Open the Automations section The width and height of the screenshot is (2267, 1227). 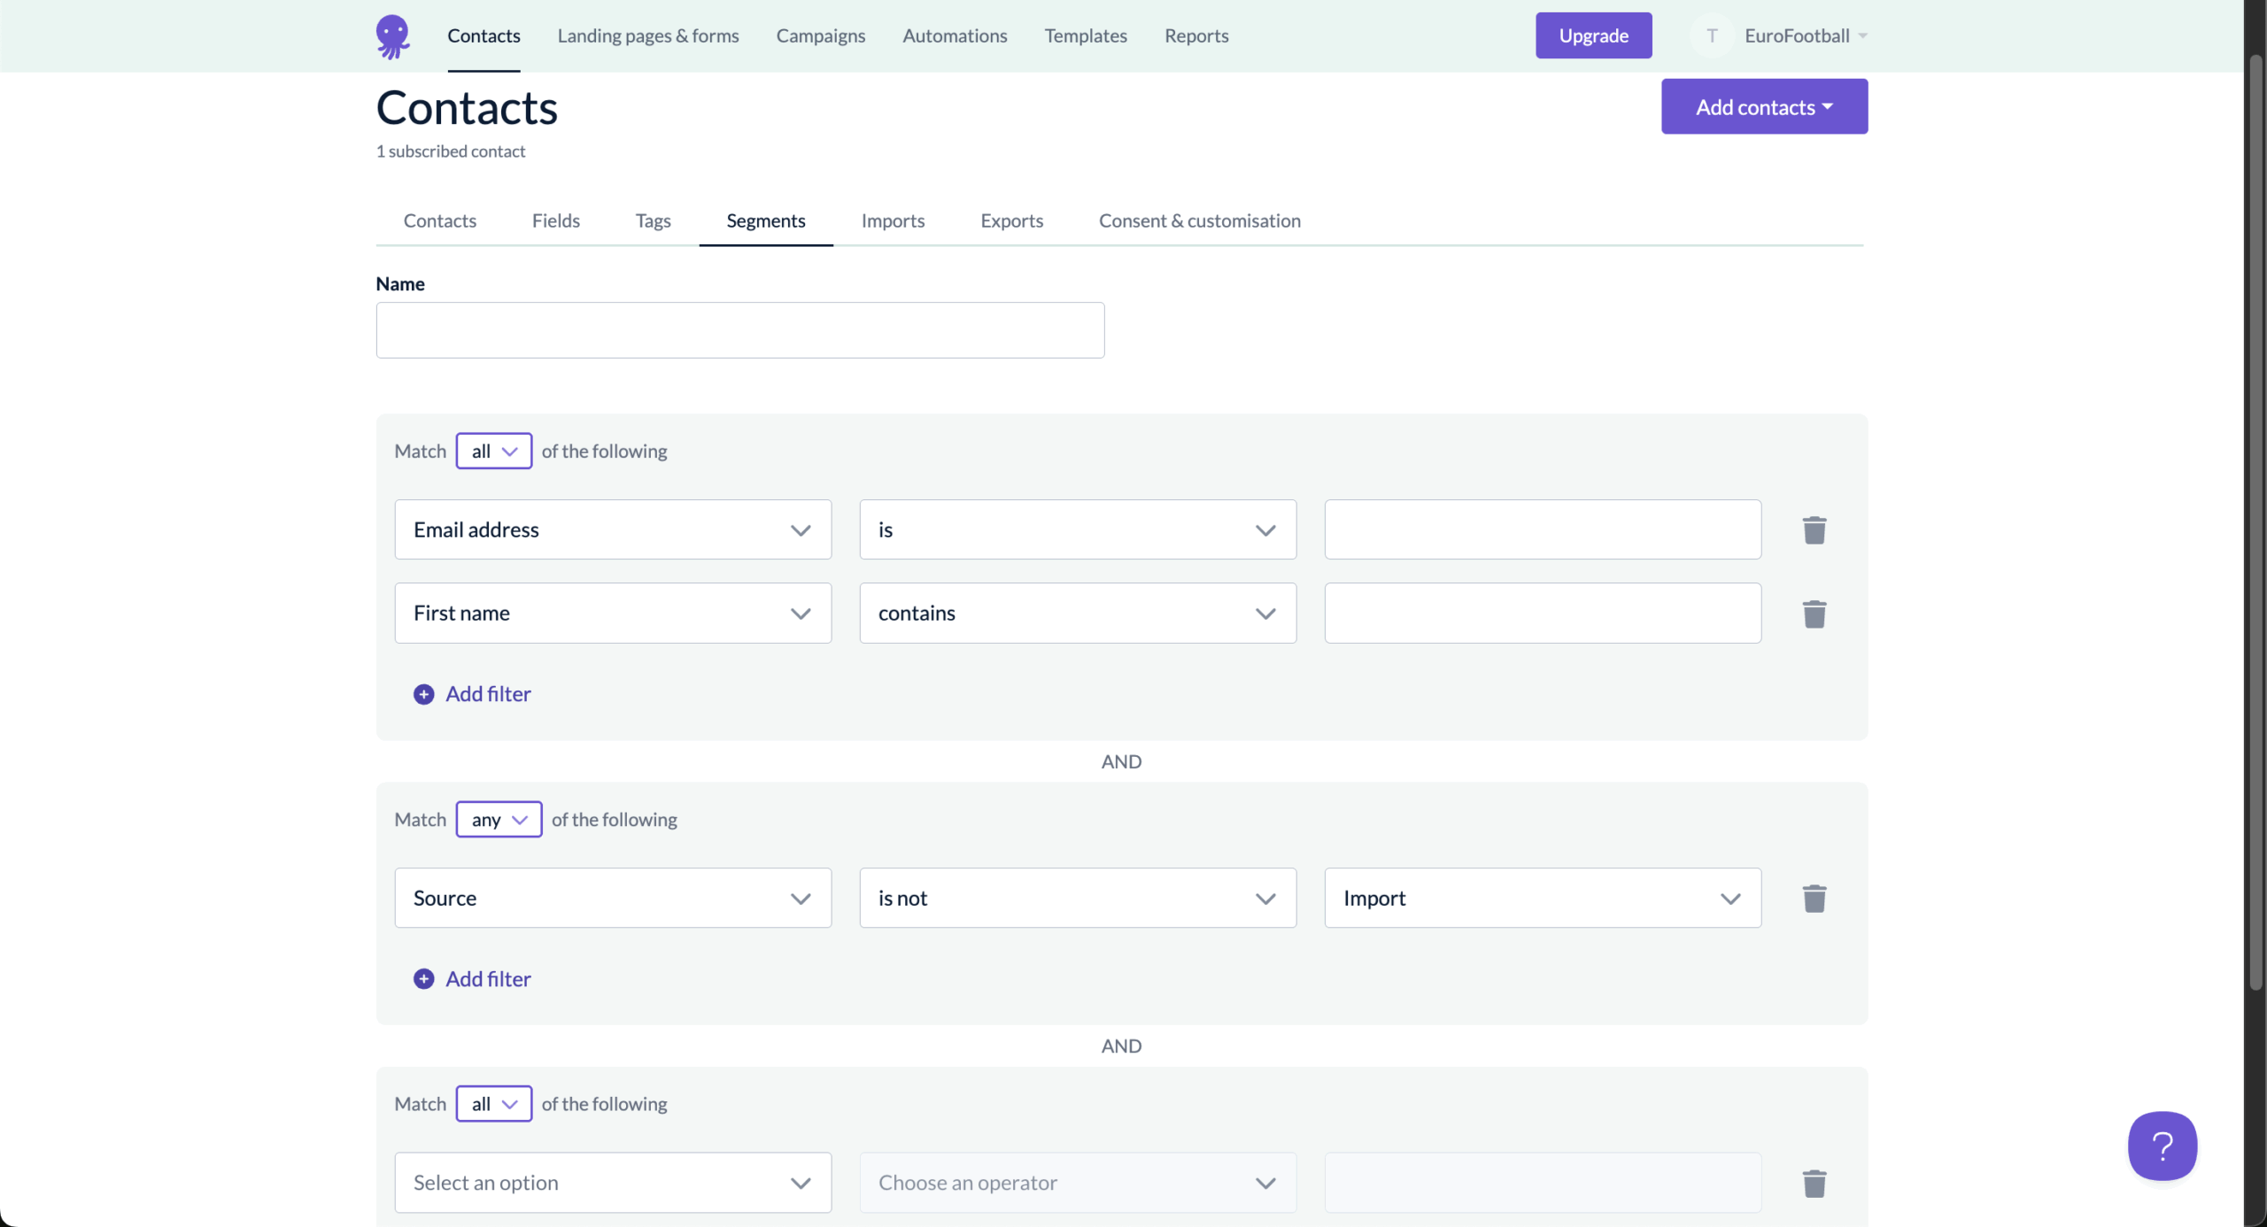pos(955,35)
